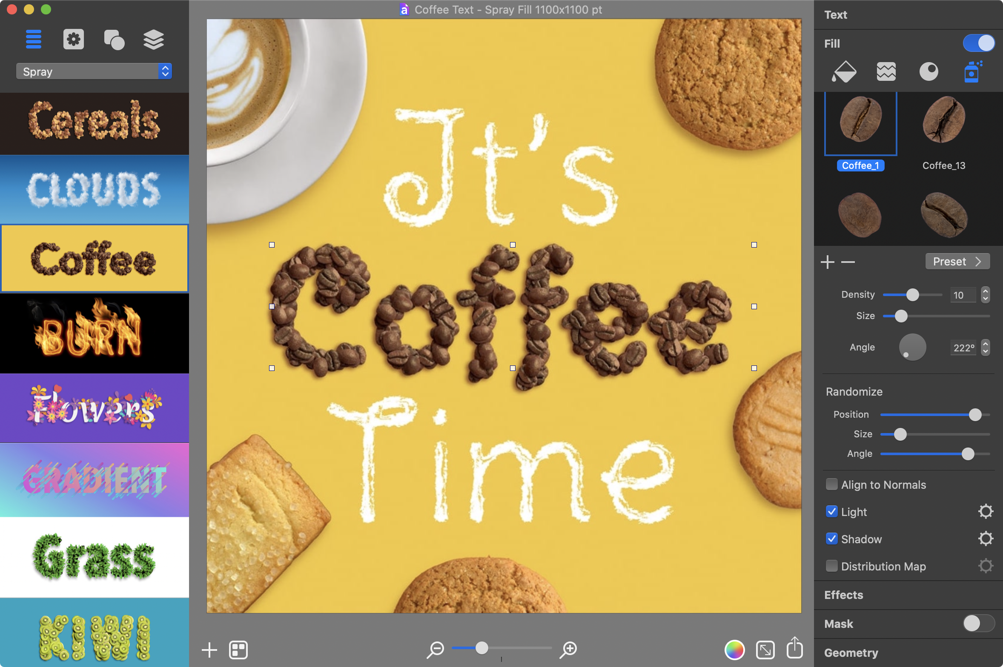Add a new spray image with plus

click(827, 262)
